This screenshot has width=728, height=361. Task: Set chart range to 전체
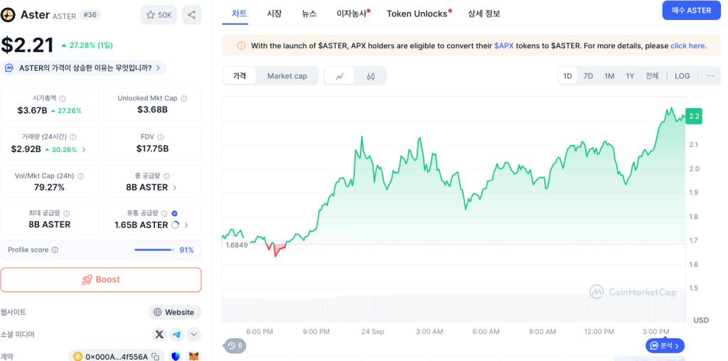(x=652, y=76)
